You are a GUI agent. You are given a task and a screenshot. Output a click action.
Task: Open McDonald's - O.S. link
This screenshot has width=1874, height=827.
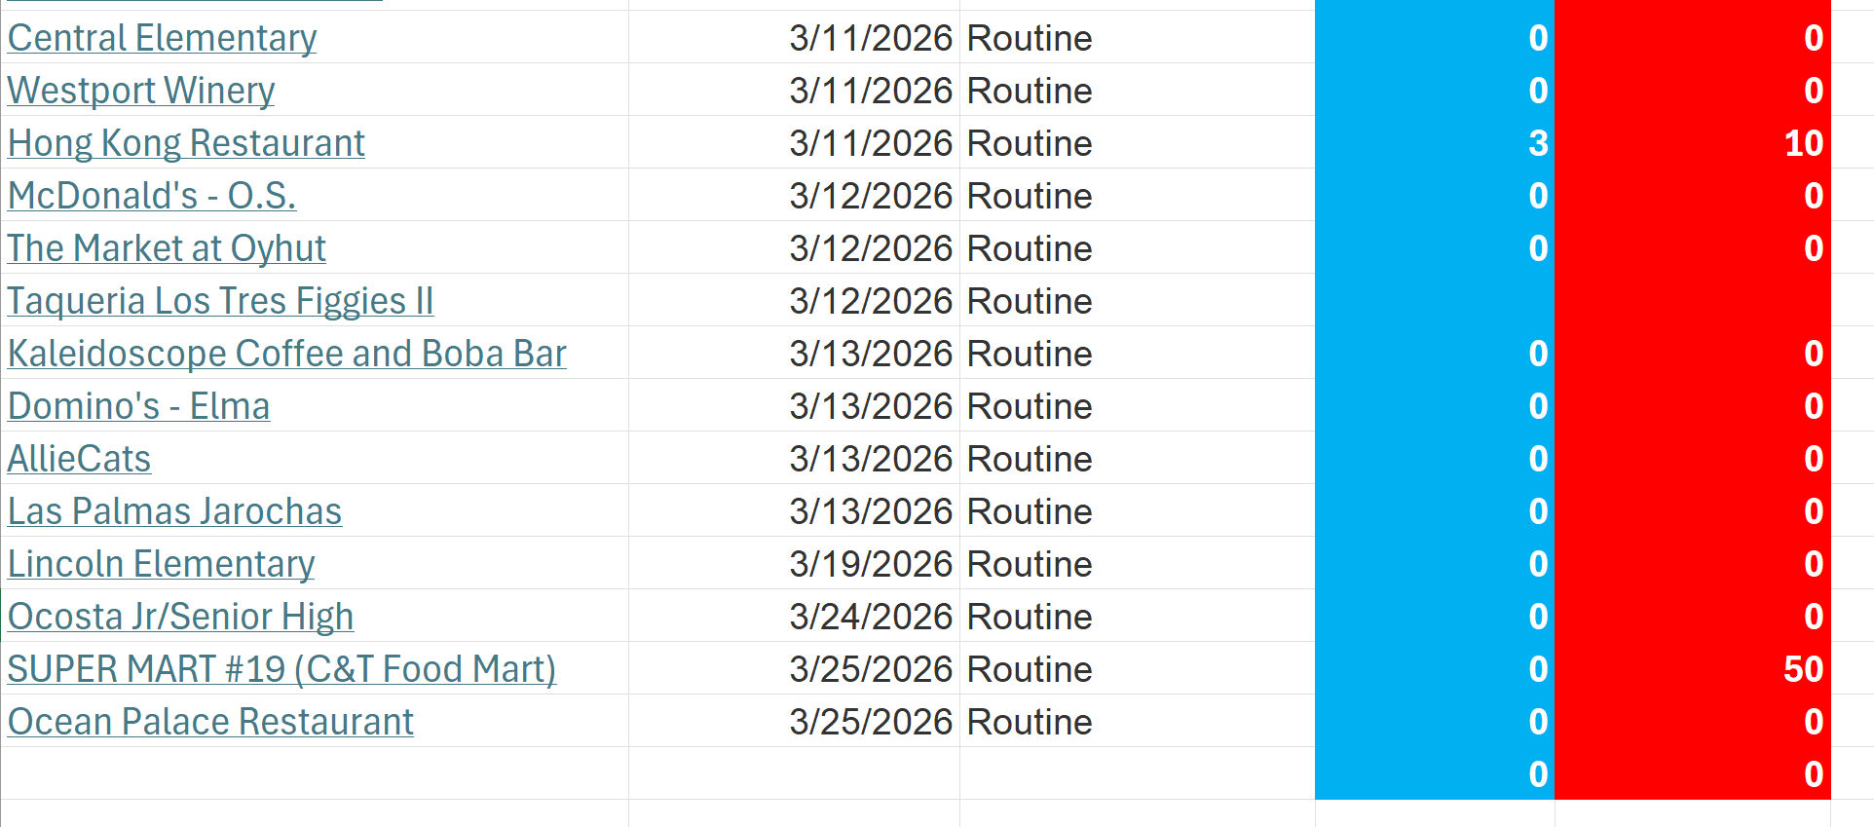152,196
